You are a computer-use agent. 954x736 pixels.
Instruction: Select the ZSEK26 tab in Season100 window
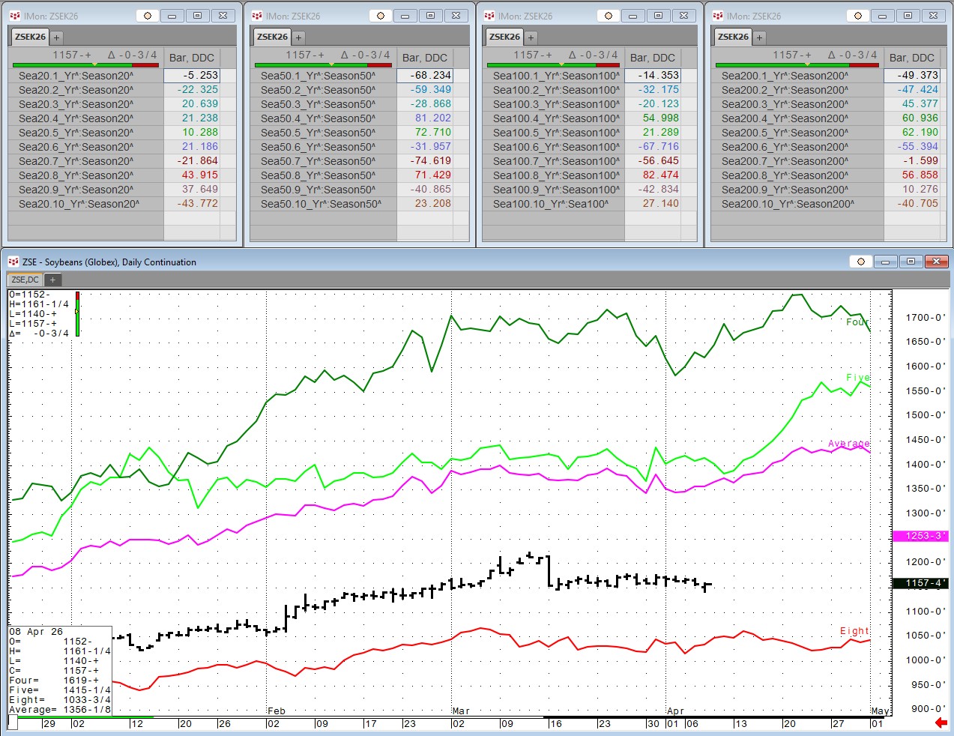[504, 37]
